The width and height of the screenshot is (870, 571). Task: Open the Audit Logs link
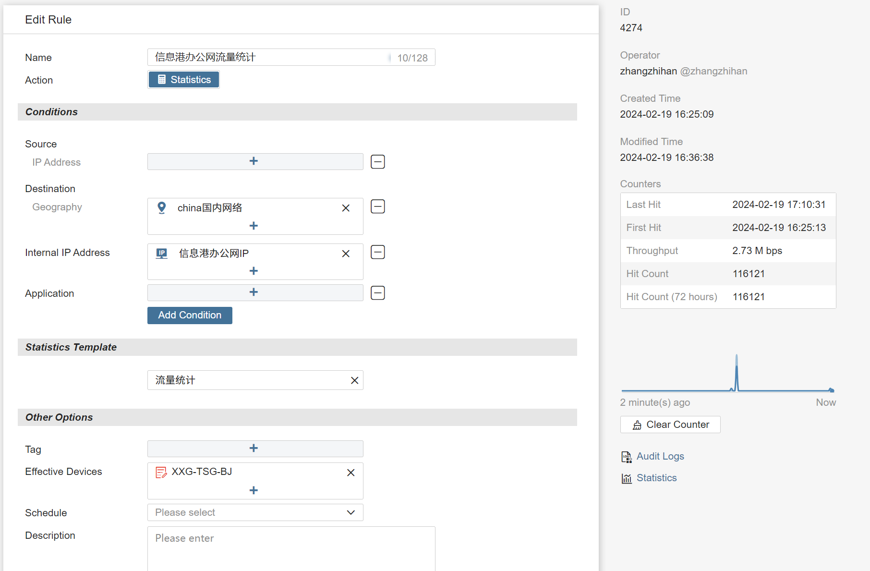click(660, 456)
